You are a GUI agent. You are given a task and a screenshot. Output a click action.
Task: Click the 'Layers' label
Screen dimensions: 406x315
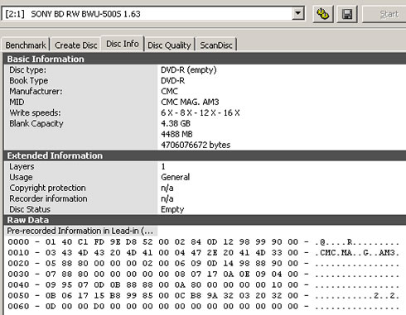tap(22, 166)
